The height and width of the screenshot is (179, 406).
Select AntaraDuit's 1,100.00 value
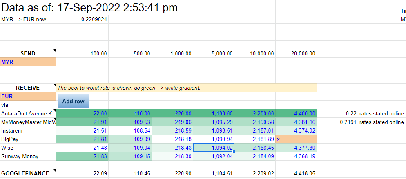(214, 113)
